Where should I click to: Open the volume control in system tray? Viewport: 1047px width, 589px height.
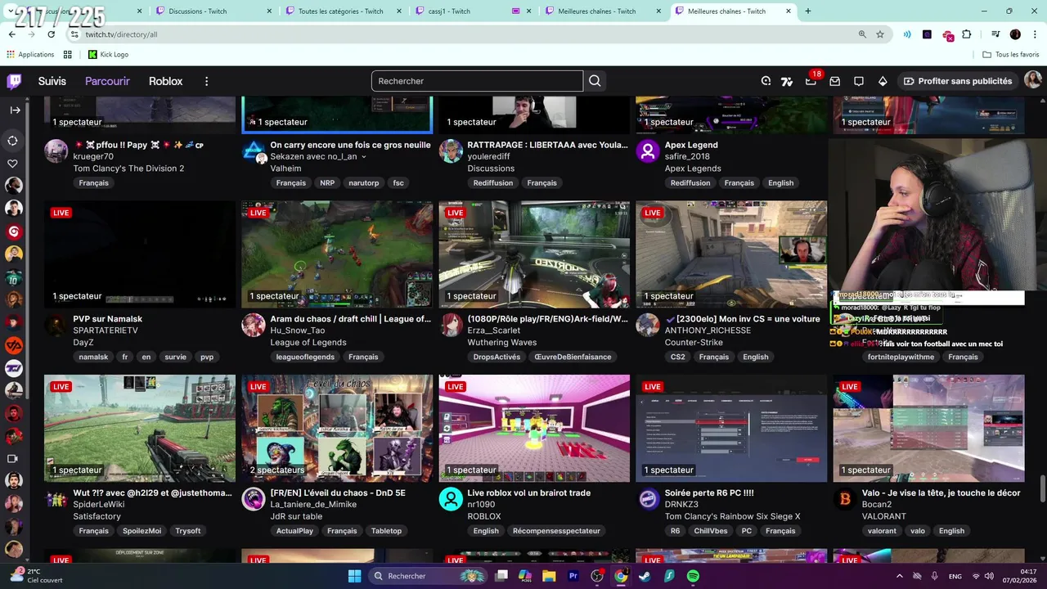pos(991,576)
